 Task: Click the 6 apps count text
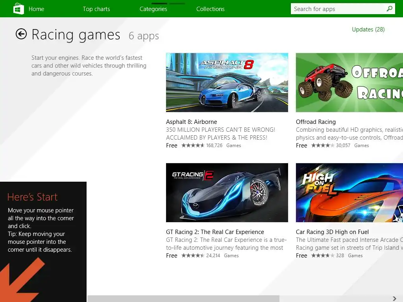point(144,36)
